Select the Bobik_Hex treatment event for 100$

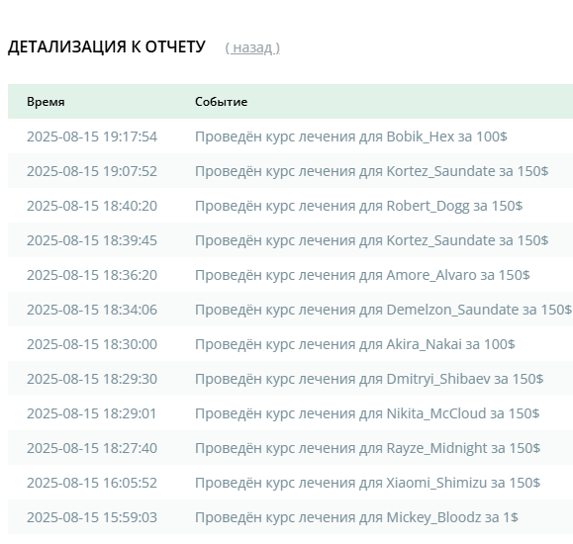pyautogui.click(x=350, y=136)
